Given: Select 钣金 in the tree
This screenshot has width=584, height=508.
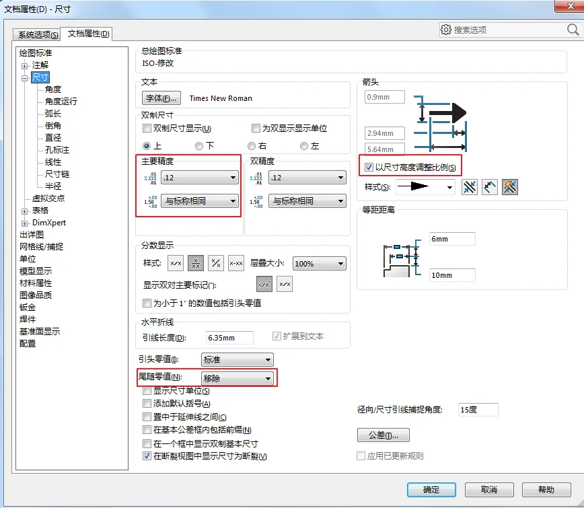Looking at the screenshot, I should click(28, 307).
